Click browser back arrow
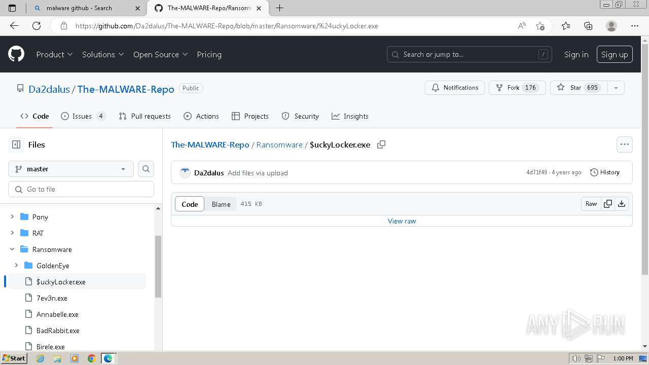 (14, 26)
